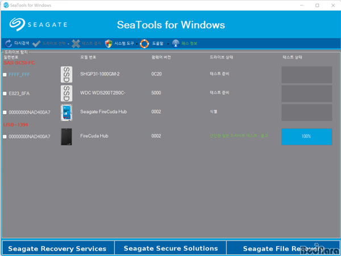The height and width of the screenshot is (256, 341).
Task: Open the green test info label
Action: [x=189, y=44]
